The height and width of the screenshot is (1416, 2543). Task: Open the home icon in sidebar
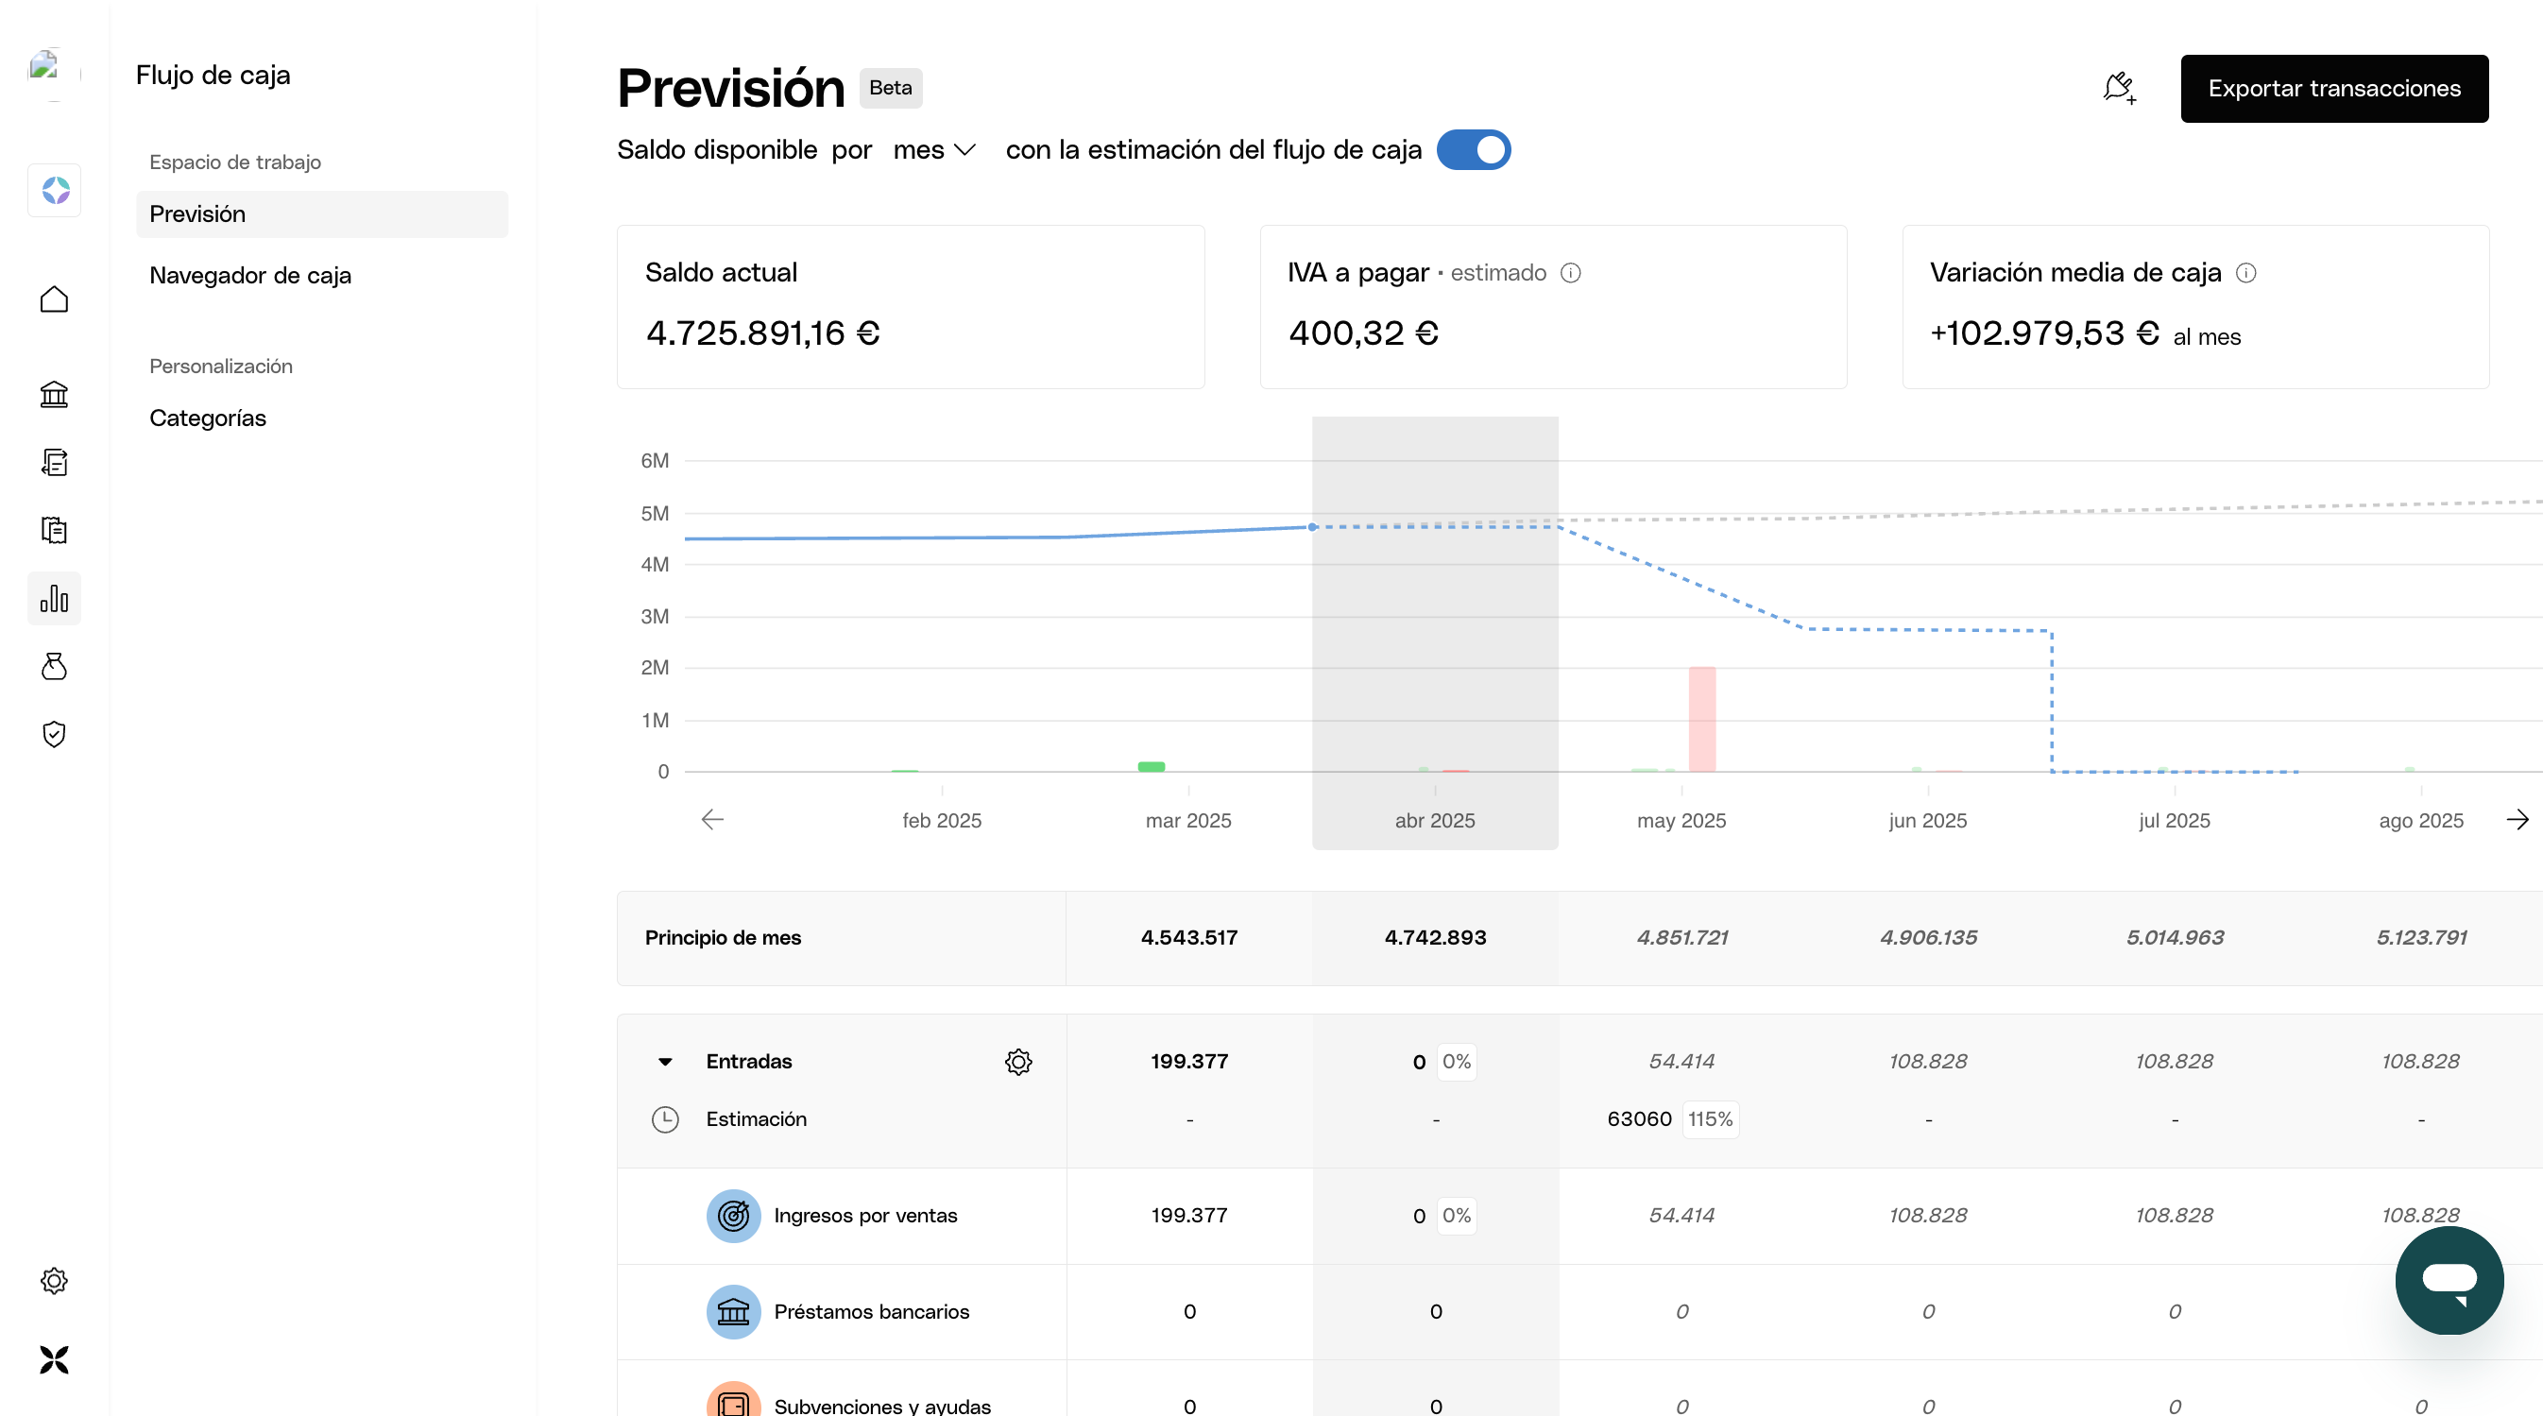[x=54, y=299]
